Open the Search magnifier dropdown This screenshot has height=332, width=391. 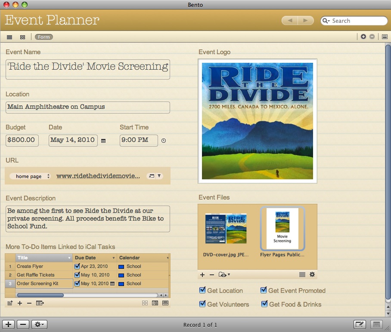[326, 21]
